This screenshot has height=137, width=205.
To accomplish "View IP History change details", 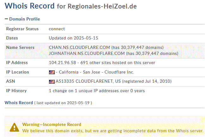I will [x=97, y=91].
